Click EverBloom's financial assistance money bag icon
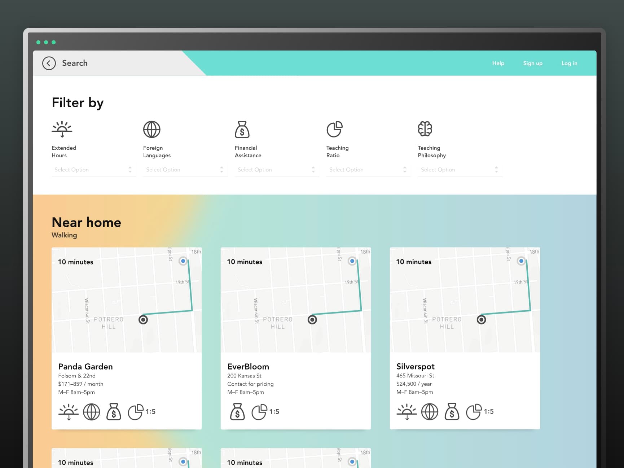Viewport: 624px width, 468px height. (x=237, y=412)
